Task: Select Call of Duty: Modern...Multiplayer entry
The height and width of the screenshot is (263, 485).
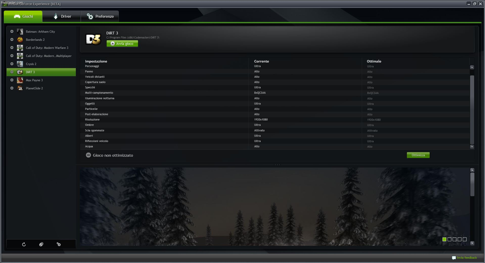Action: (41, 56)
